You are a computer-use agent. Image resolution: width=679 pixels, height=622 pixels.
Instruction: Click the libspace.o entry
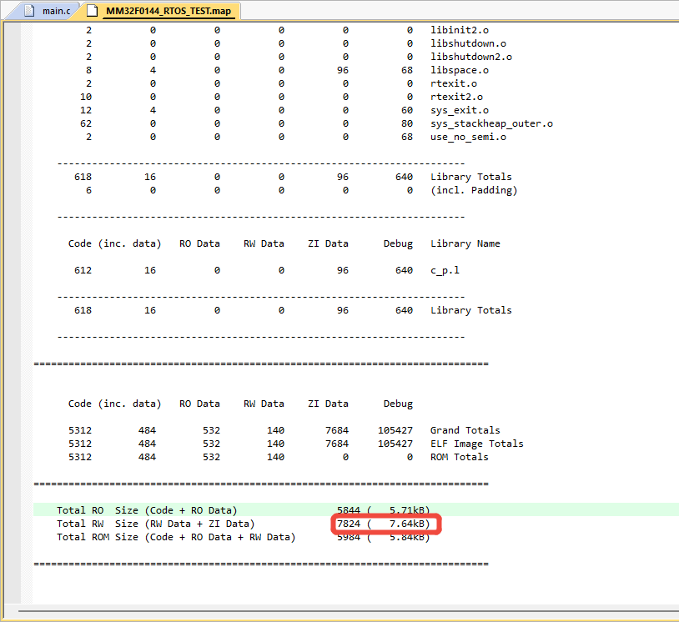click(x=460, y=71)
